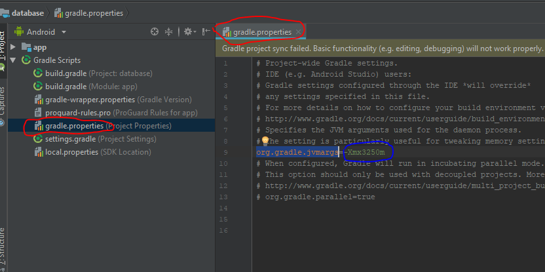This screenshot has width=545, height=272.
Task: Click line number 9 in the gutter
Action: pos(226,152)
